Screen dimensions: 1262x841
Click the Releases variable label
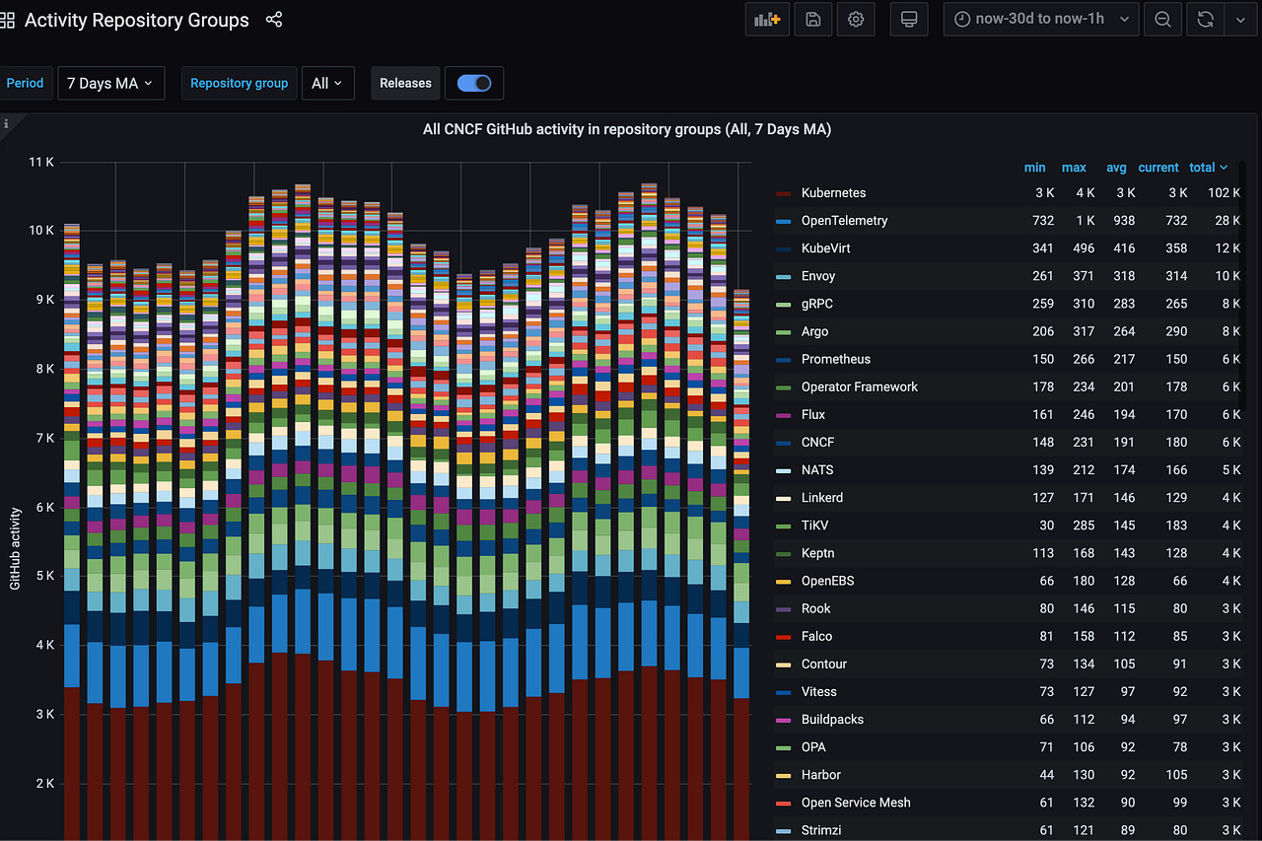pos(405,83)
